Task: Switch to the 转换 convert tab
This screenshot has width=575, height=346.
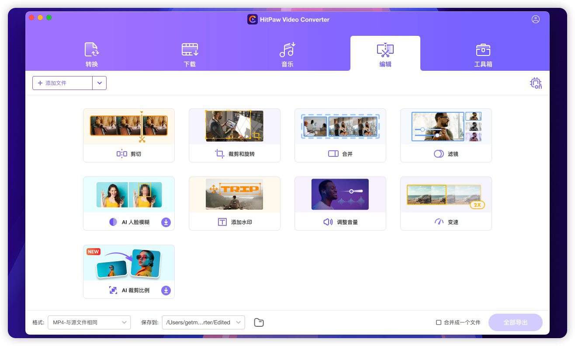Action: (x=92, y=55)
